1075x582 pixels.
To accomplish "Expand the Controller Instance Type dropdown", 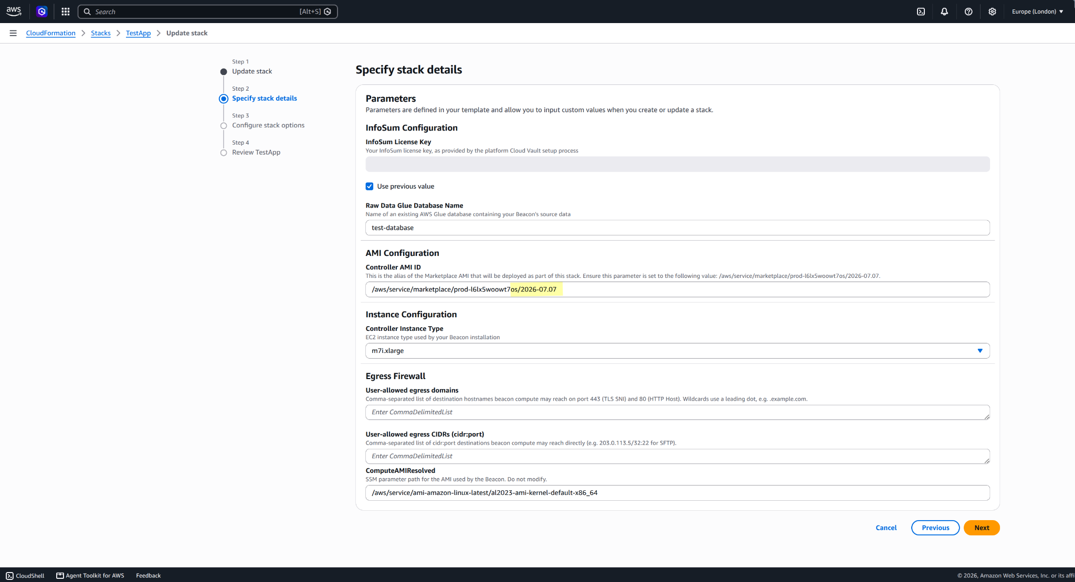I will pyautogui.click(x=678, y=351).
